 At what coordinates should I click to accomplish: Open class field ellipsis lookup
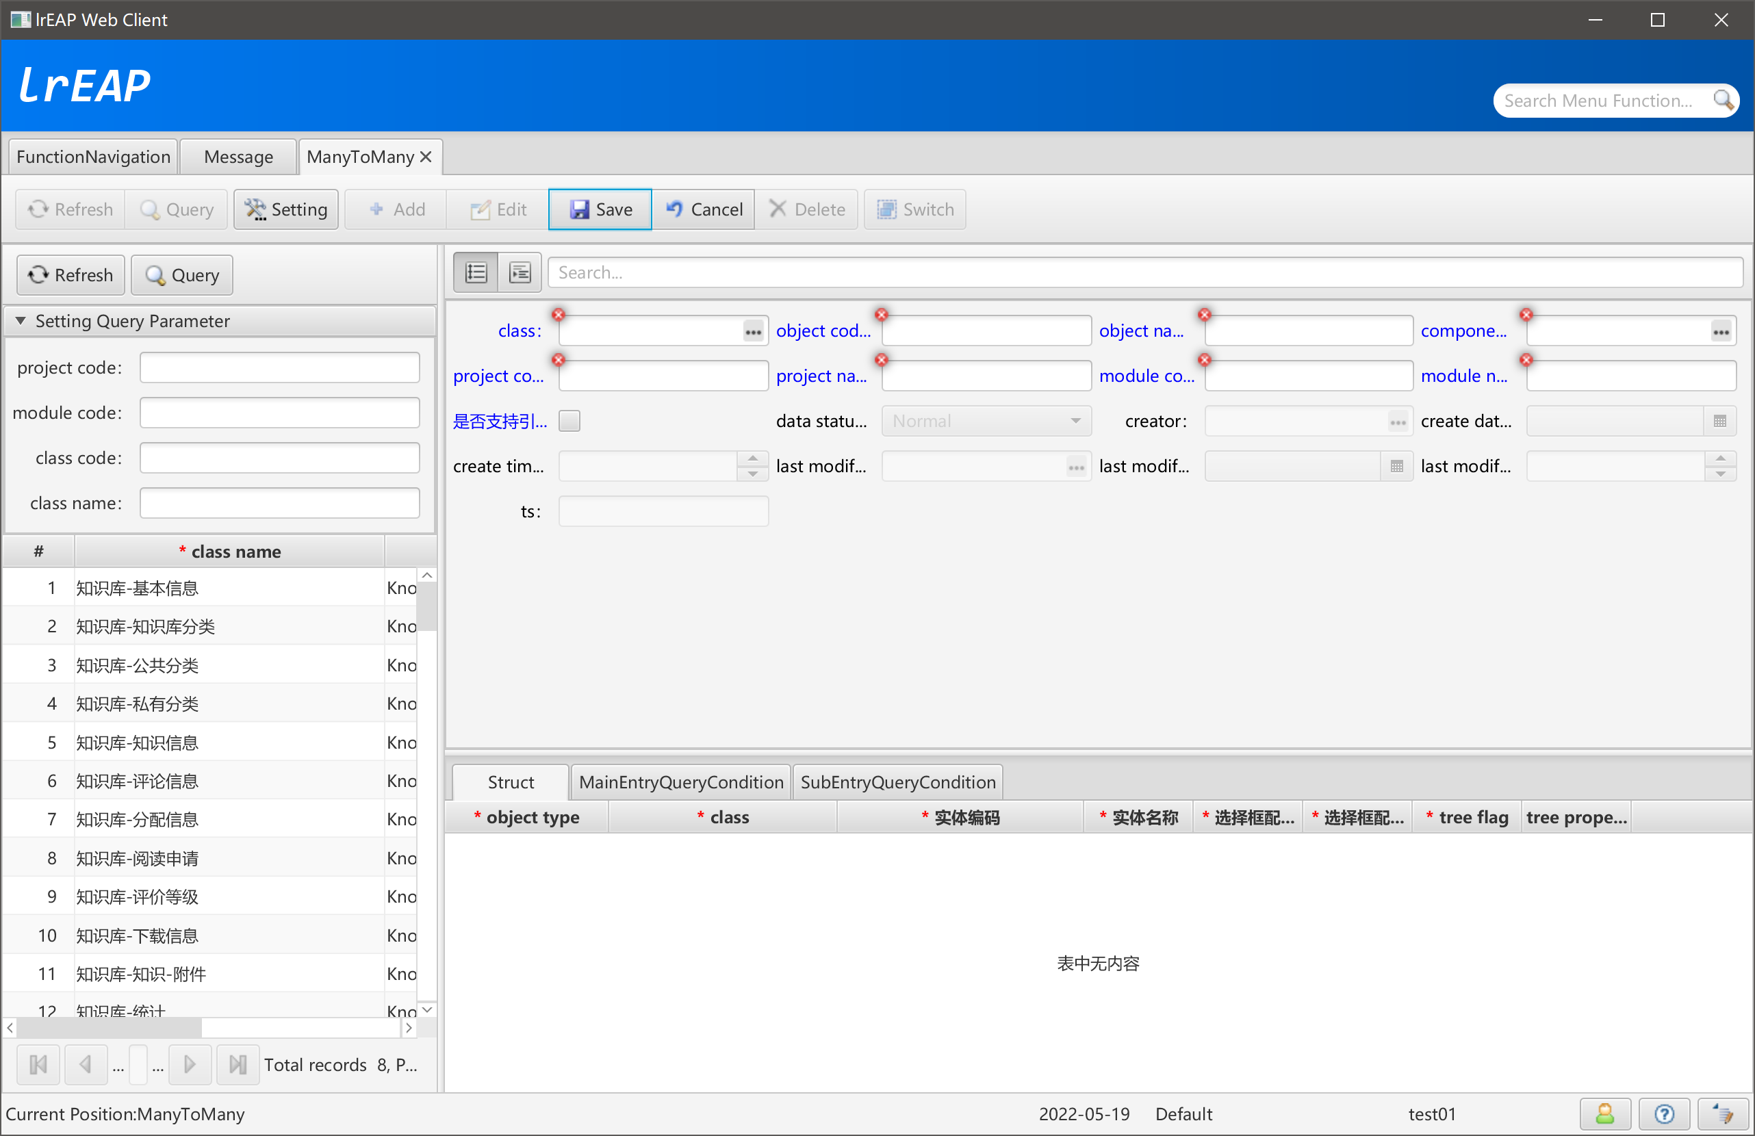point(753,331)
